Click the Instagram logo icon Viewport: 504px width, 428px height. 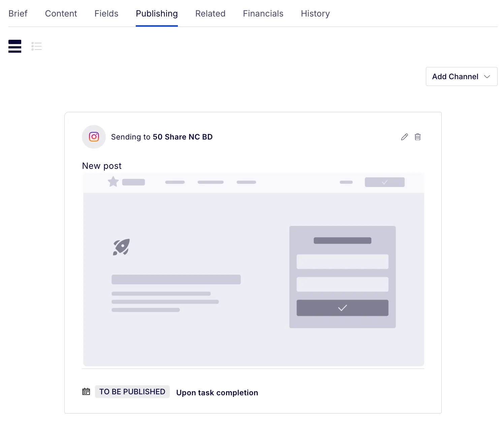[94, 137]
